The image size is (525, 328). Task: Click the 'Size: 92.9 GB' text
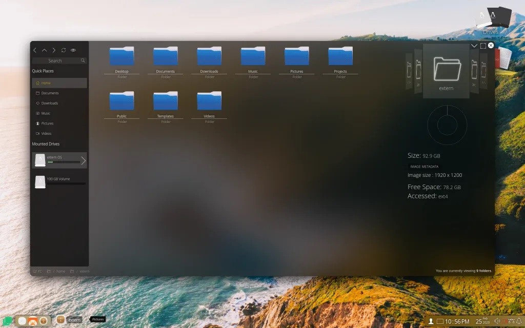pos(423,156)
